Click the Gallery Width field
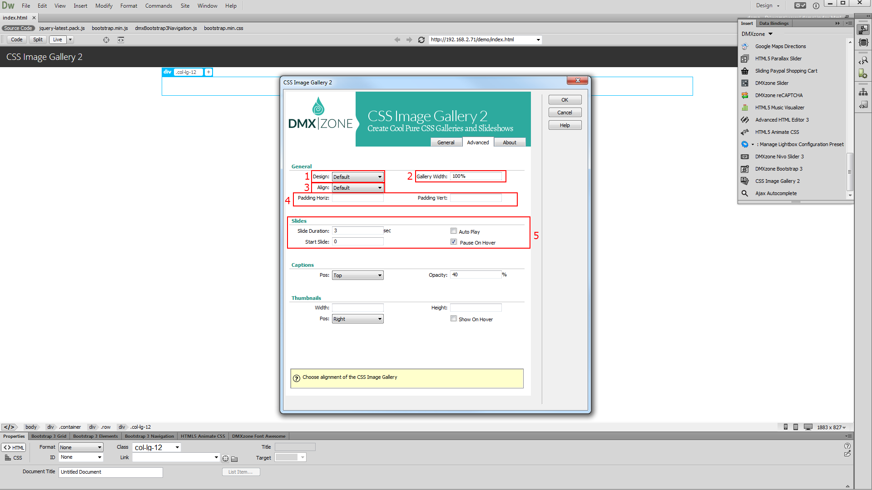The height and width of the screenshot is (490, 872). pyautogui.click(x=476, y=176)
